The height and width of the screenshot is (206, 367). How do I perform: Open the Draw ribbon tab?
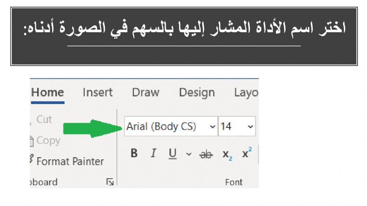point(146,92)
